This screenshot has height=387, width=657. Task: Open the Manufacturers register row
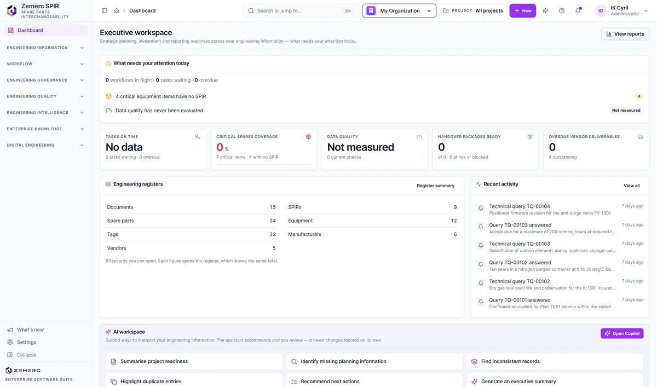(x=372, y=234)
